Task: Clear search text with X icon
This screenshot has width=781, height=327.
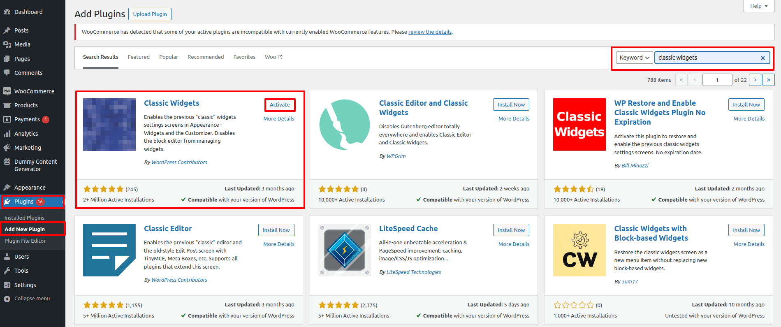Action: click(762, 58)
